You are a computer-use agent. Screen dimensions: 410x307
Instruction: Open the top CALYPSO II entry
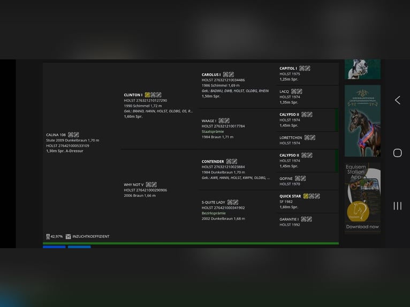pyautogui.click(x=289, y=114)
